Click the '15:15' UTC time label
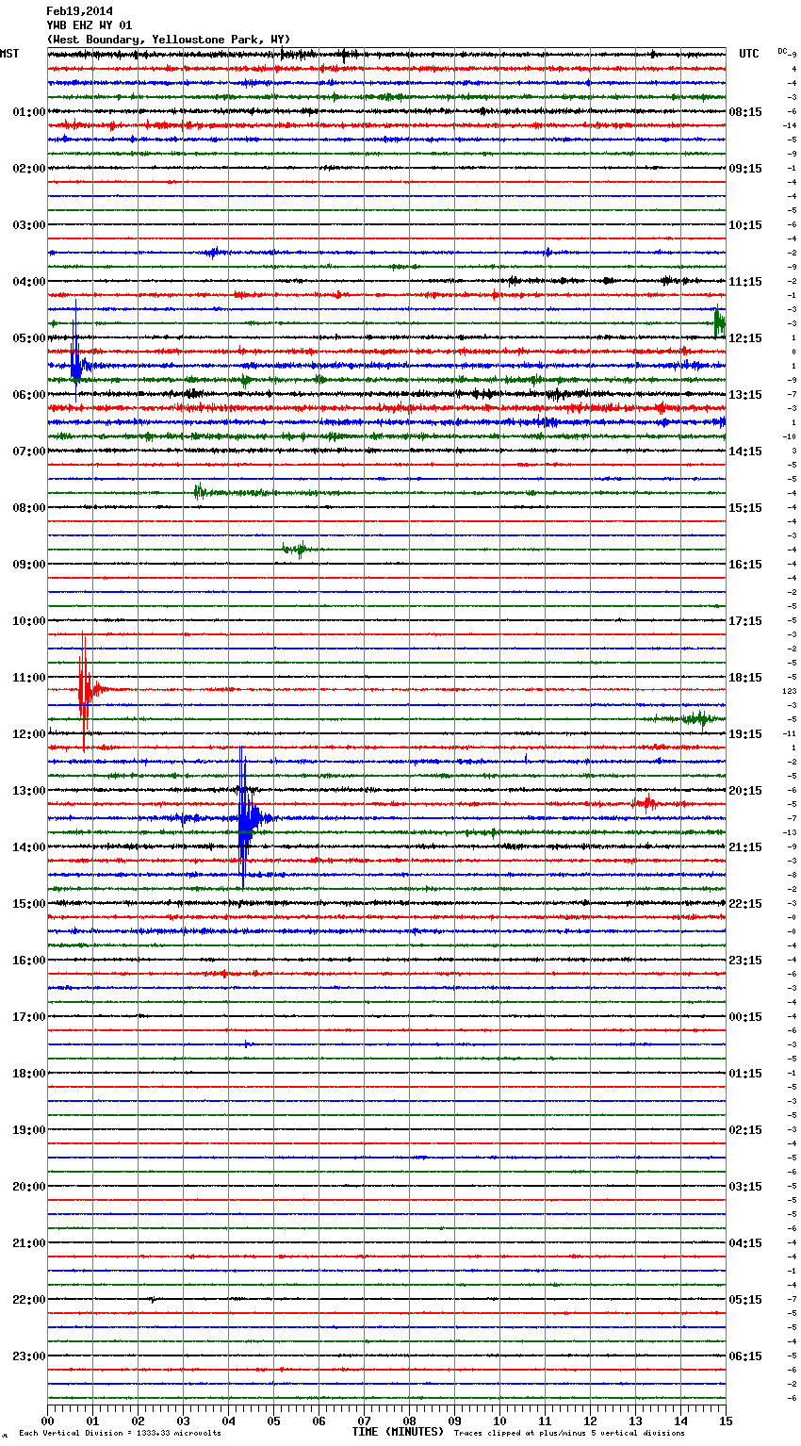 [x=745, y=508]
